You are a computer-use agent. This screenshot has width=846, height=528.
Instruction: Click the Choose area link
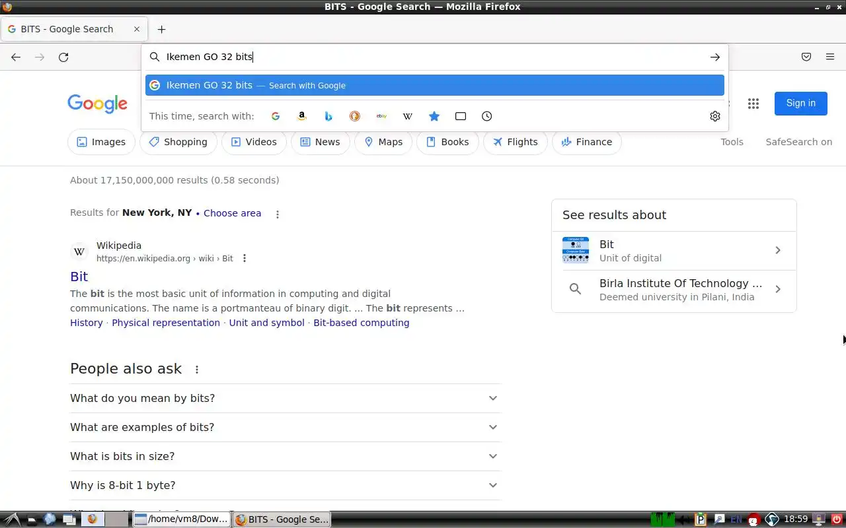pos(232,213)
